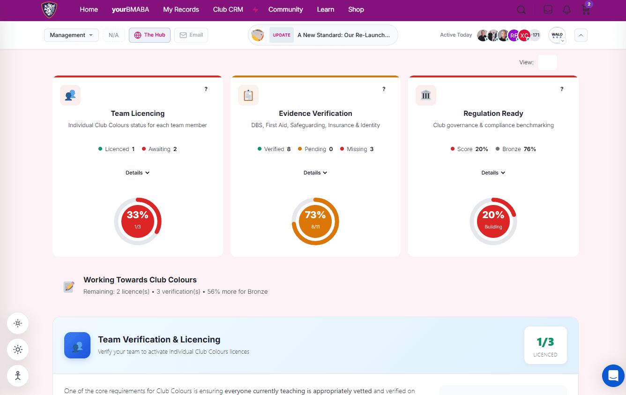Toggle the lower brightness sun button

[18, 349]
